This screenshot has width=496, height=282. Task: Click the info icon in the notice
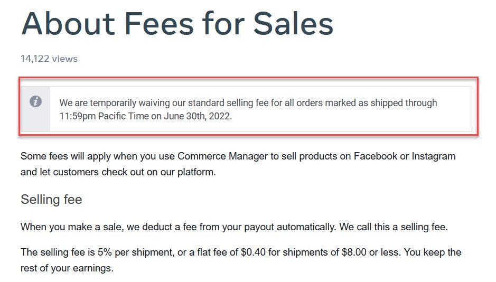pos(36,101)
